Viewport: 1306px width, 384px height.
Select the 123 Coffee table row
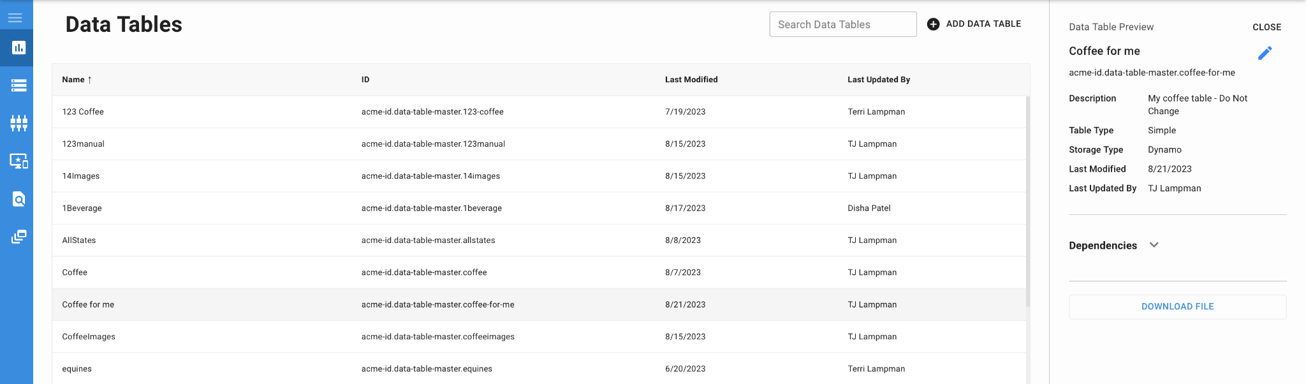point(83,112)
